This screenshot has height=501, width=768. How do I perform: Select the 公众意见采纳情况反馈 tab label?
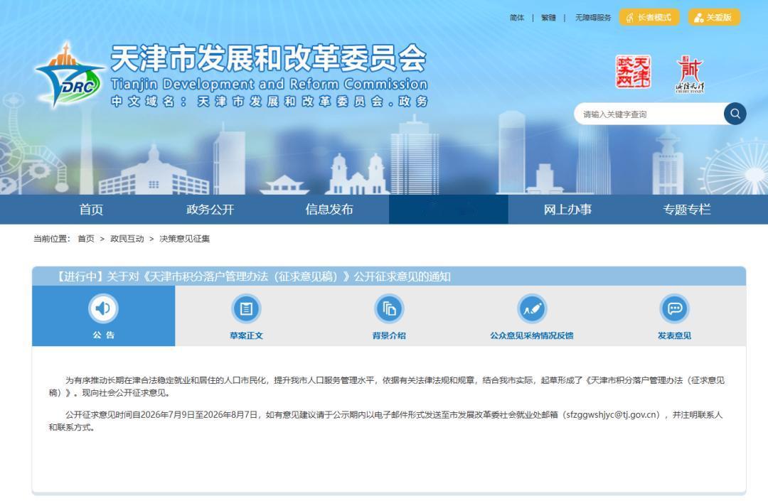pos(532,335)
